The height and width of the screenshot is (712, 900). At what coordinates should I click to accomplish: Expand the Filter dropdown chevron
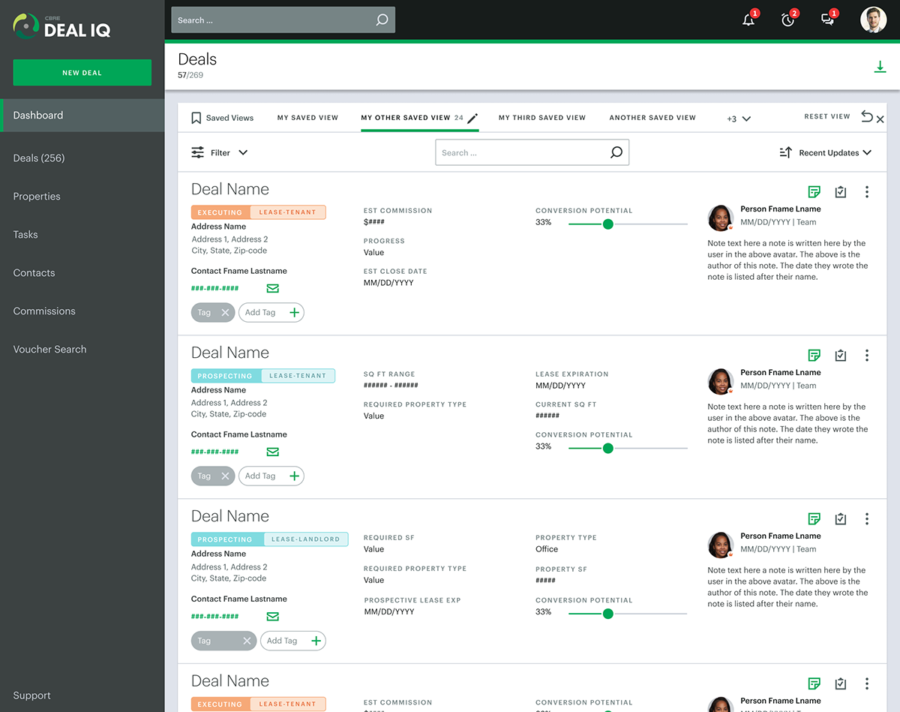[x=243, y=152]
